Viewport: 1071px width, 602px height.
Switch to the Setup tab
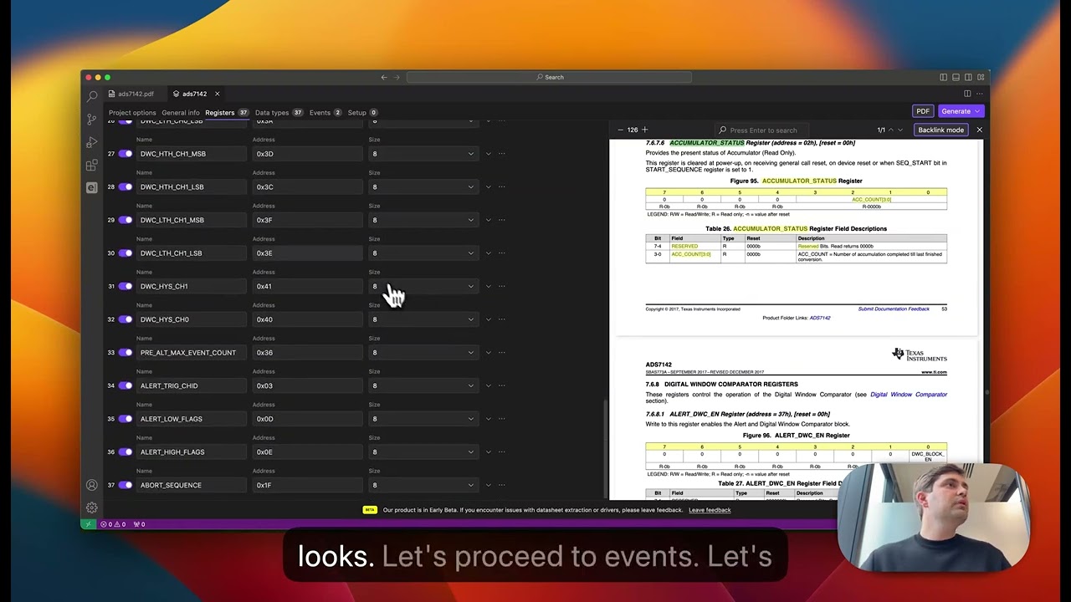tap(363, 112)
